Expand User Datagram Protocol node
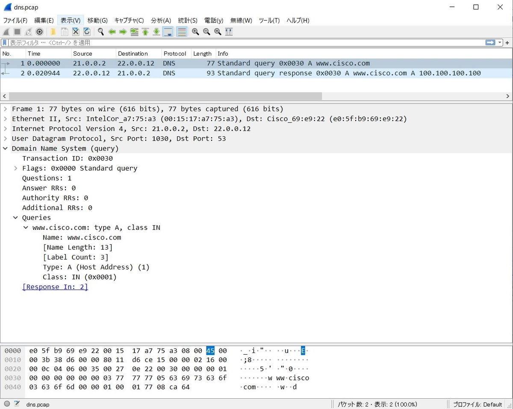Viewport: 513px width, 409px height. (6, 138)
